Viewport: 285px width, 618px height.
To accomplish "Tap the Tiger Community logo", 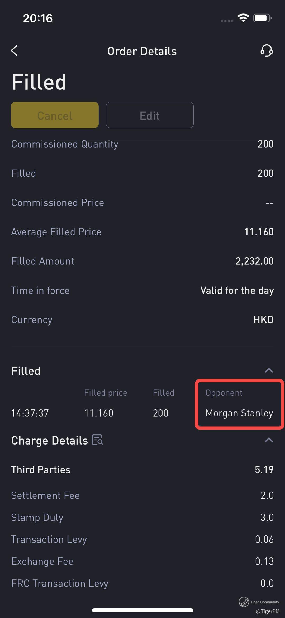I will pos(244,602).
